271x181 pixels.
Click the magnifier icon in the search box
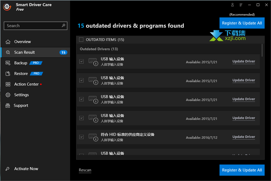pyautogui.click(x=63, y=26)
